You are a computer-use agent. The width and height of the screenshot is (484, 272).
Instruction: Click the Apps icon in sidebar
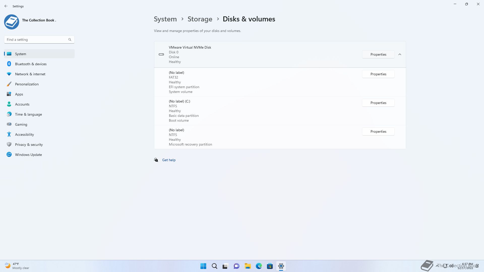pyautogui.click(x=9, y=94)
